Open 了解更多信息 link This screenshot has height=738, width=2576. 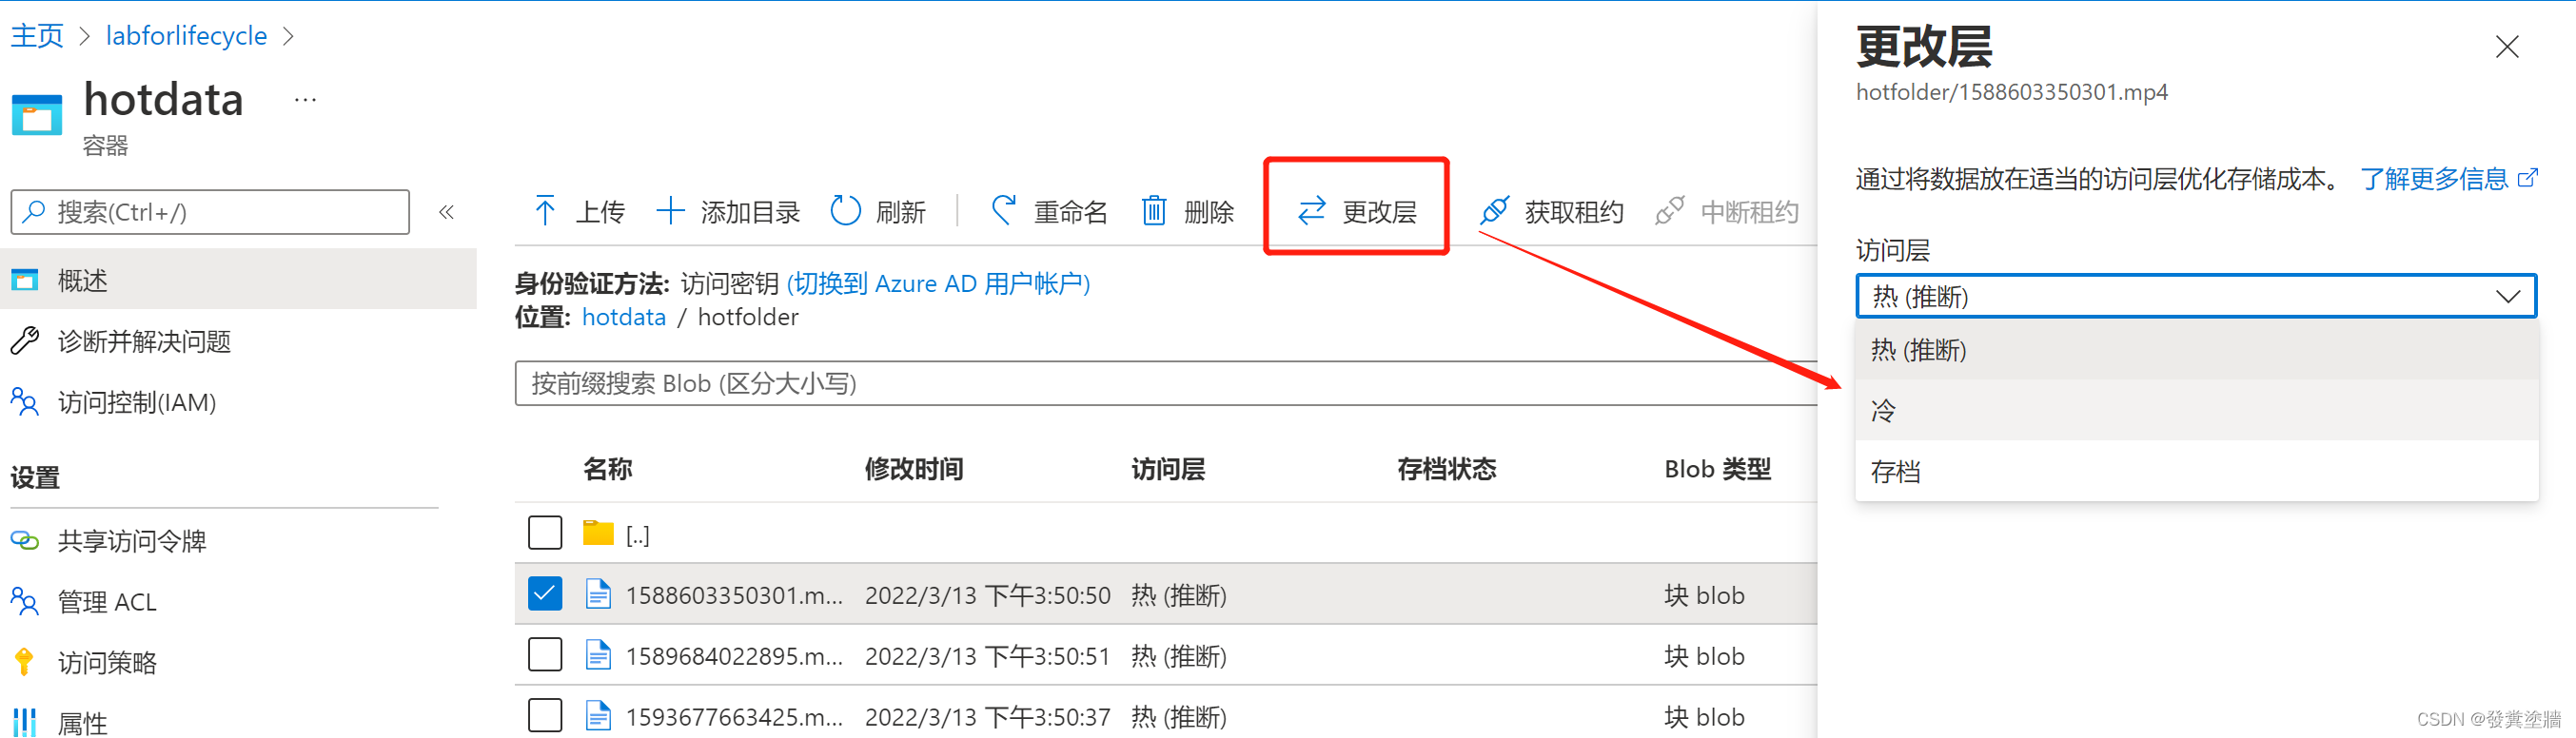tap(2434, 179)
